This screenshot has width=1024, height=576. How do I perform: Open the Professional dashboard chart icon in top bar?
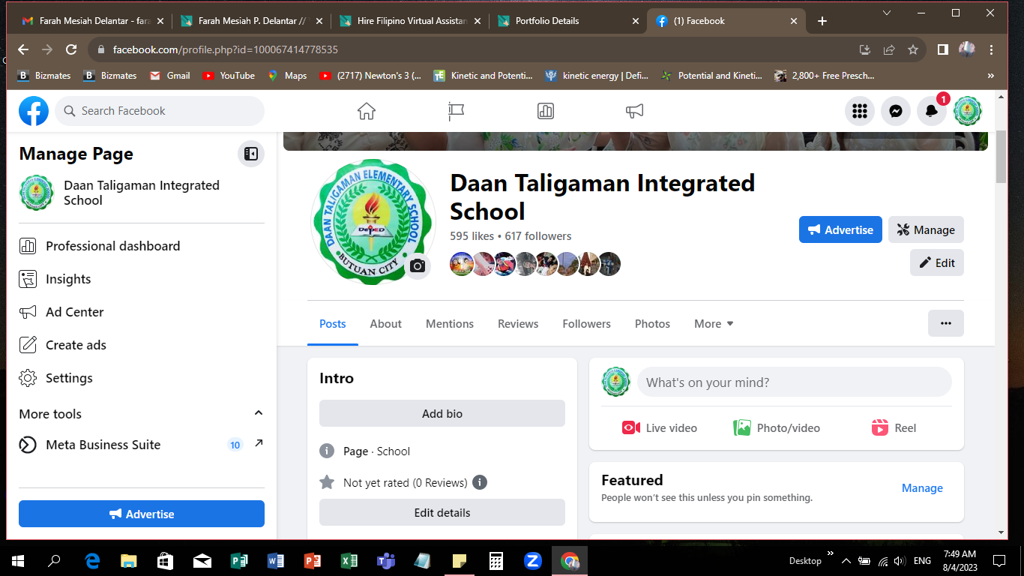pyautogui.click(x=546, y=111)
